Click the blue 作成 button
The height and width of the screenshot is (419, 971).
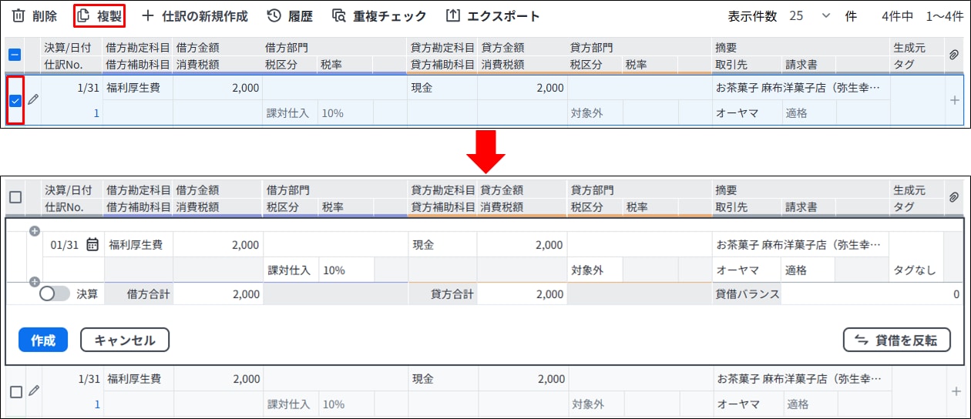43,340
